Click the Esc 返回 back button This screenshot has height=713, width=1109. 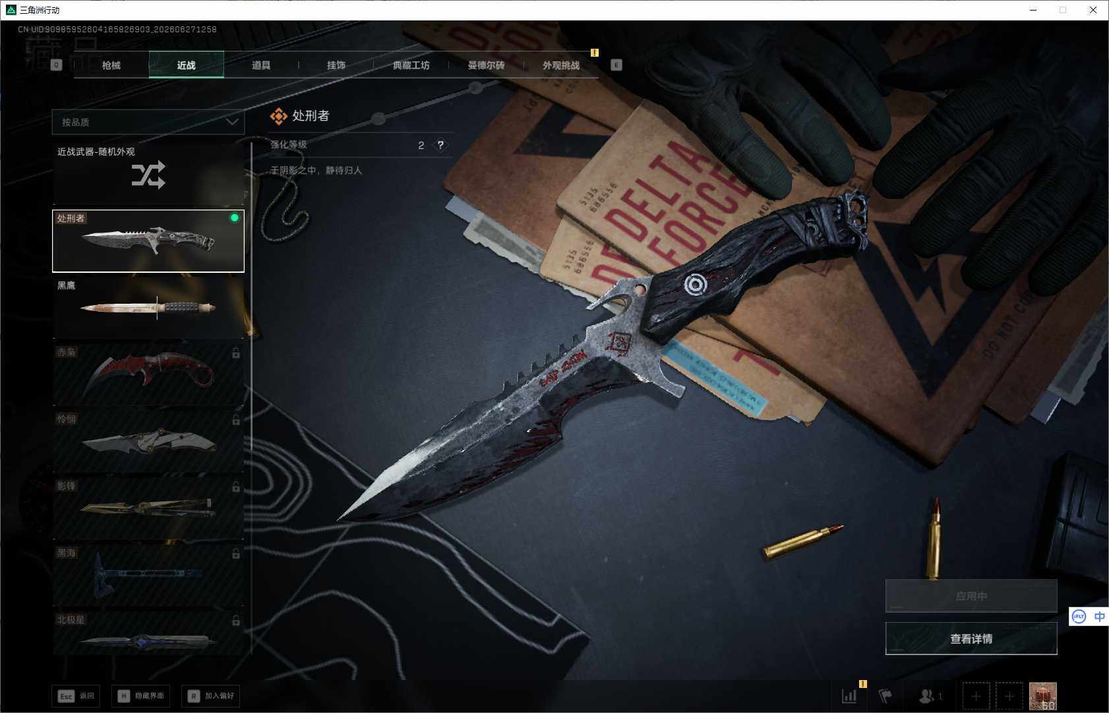76,696
